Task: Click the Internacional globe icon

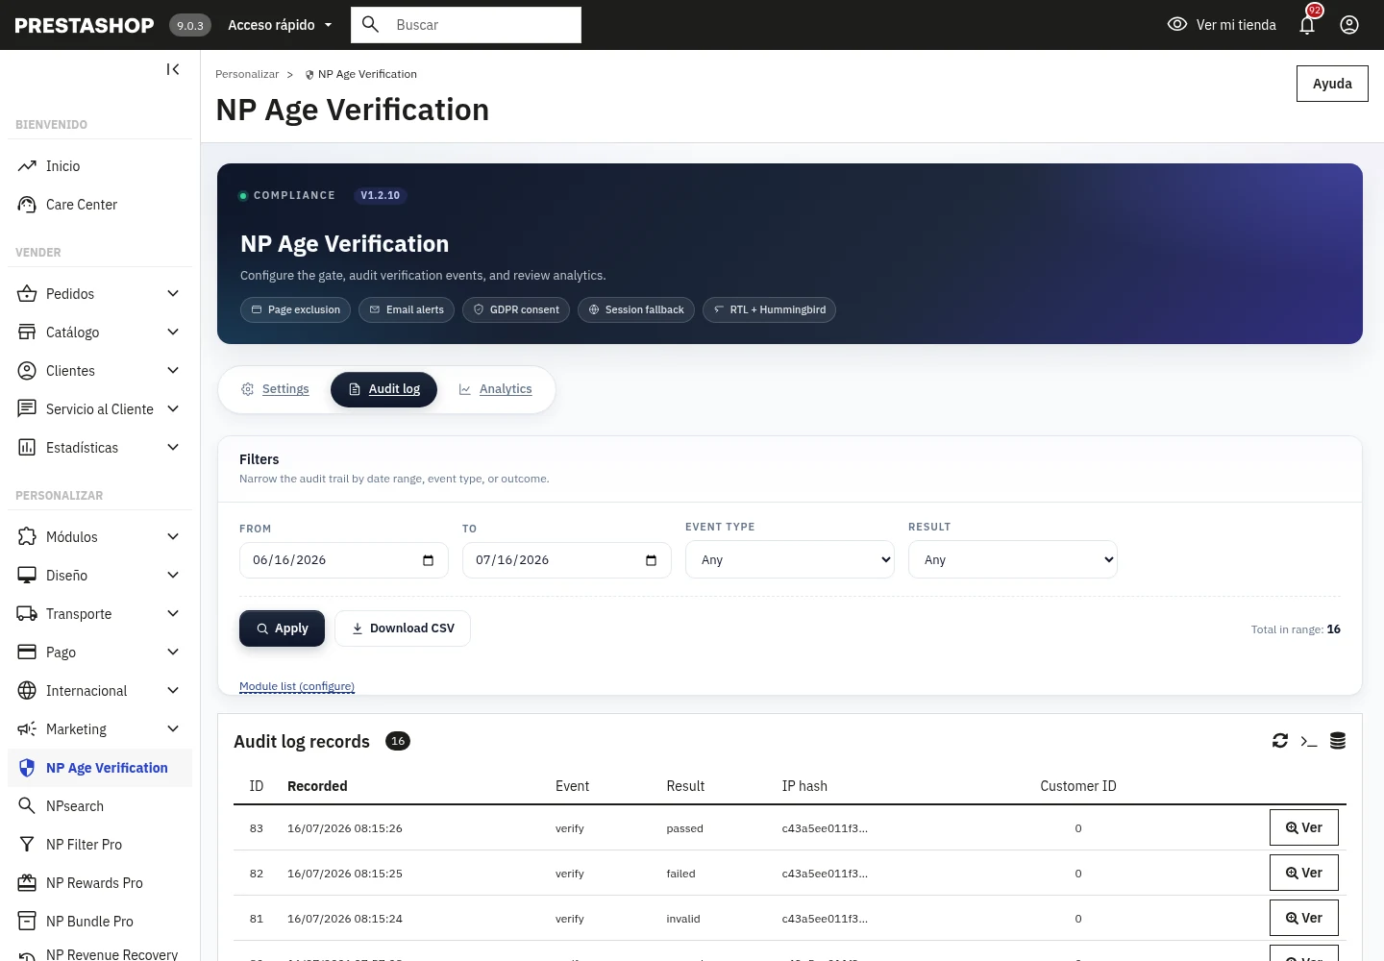Action: pyautogui.click(x=27, y=691)
